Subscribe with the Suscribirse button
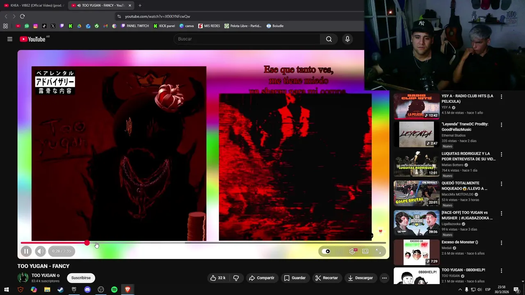This screenshot has height=295, width=525. click(x=81, y=278)
